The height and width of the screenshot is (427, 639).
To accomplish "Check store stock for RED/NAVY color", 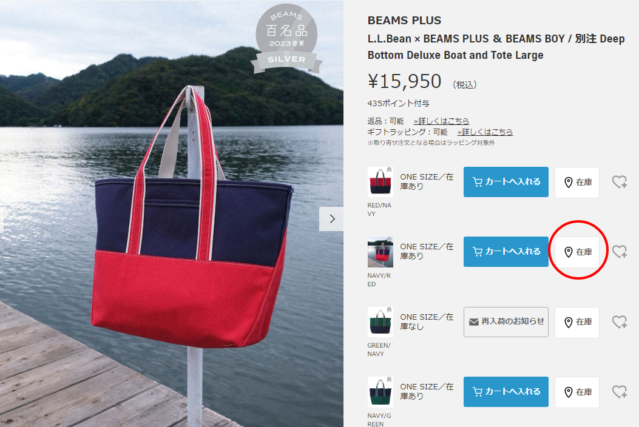I will 577,182.
